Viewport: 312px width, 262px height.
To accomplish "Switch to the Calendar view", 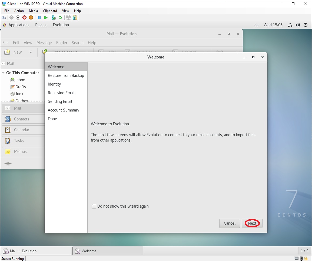I will tap(23, 130).
